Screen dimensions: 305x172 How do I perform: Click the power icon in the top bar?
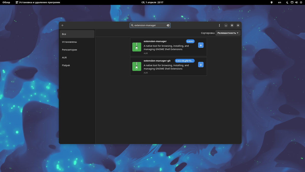tap(301, 2)
